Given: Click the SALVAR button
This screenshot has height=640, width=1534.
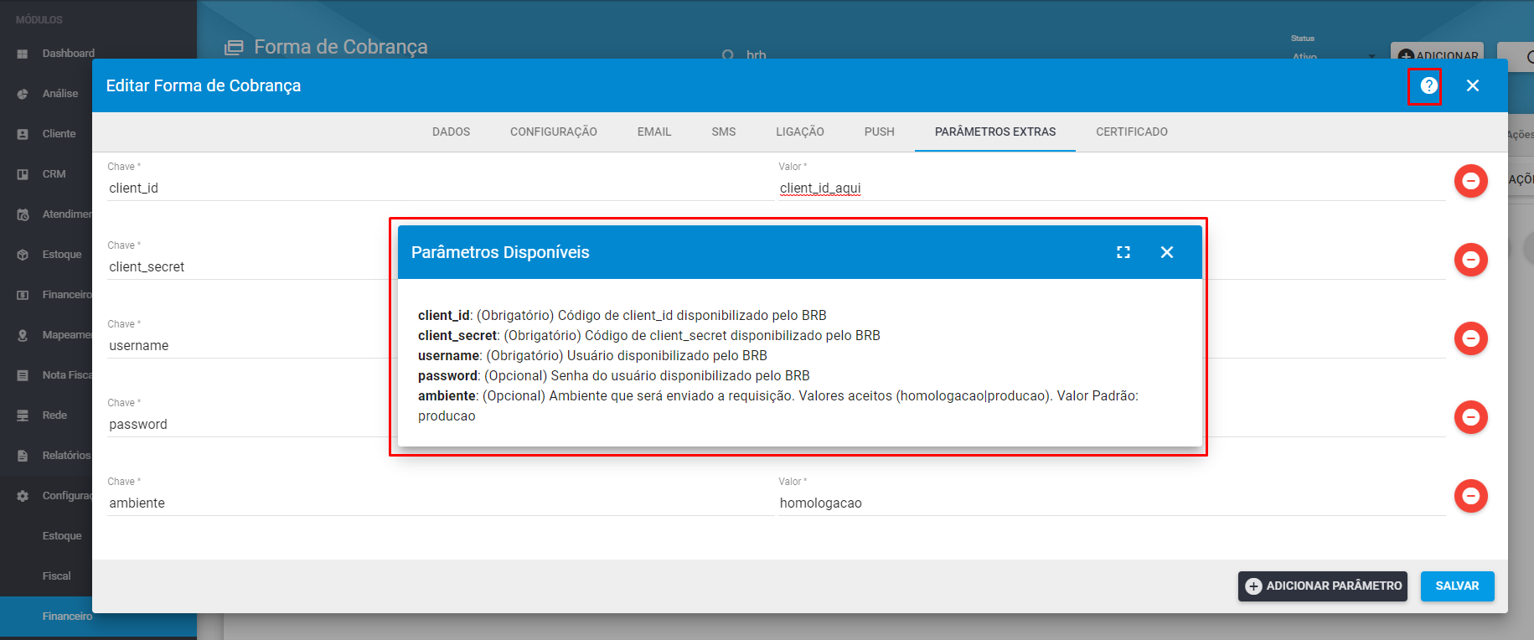Looking at the screenshot, I should pyautogui.click(x=1458, y=586).
